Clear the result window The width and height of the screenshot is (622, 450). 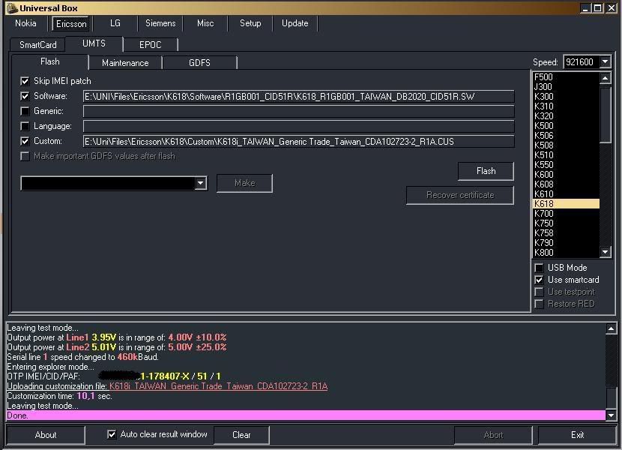[x=241, y=435]
